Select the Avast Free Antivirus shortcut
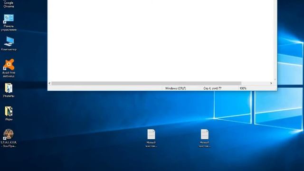The image size is (304, 171). pyautogui.click(x=9, y=68)
